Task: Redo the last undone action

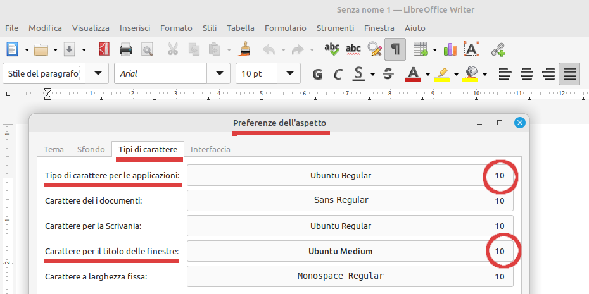Action: point(298,49)
